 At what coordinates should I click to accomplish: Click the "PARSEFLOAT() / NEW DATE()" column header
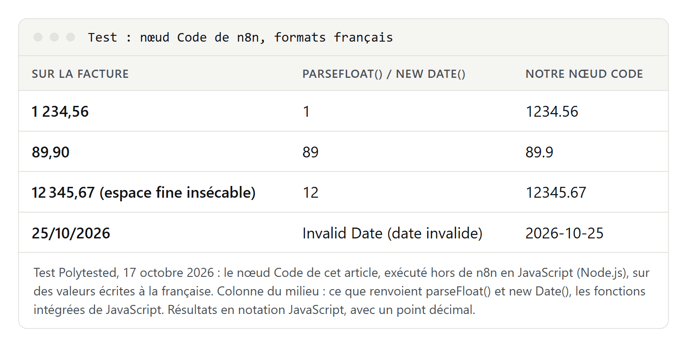(x=384, y=74)
